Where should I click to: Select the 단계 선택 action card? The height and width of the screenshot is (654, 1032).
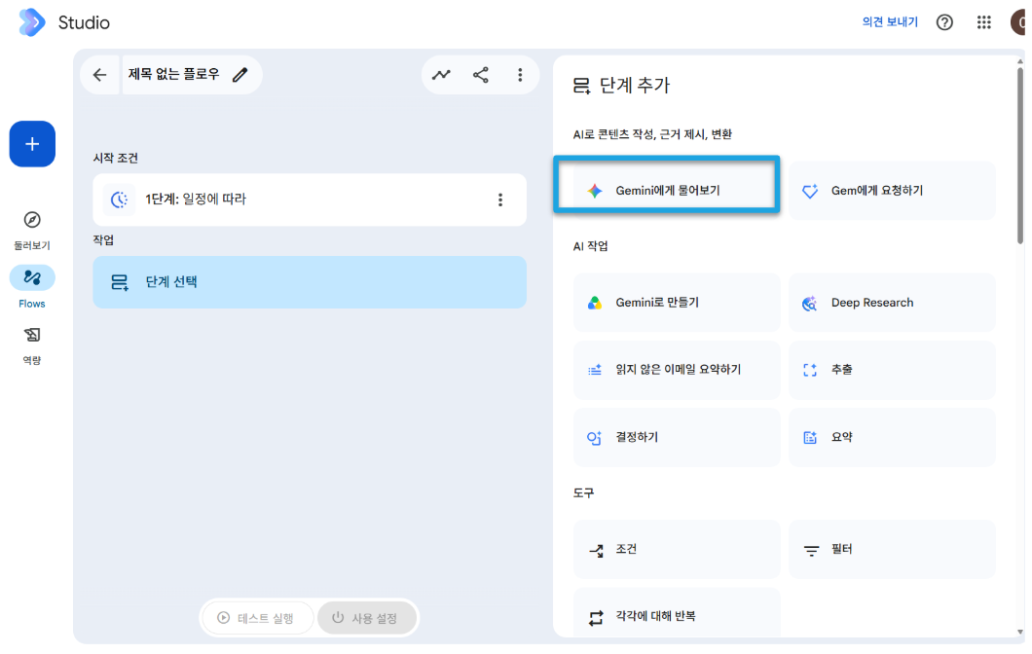point(310,282)
